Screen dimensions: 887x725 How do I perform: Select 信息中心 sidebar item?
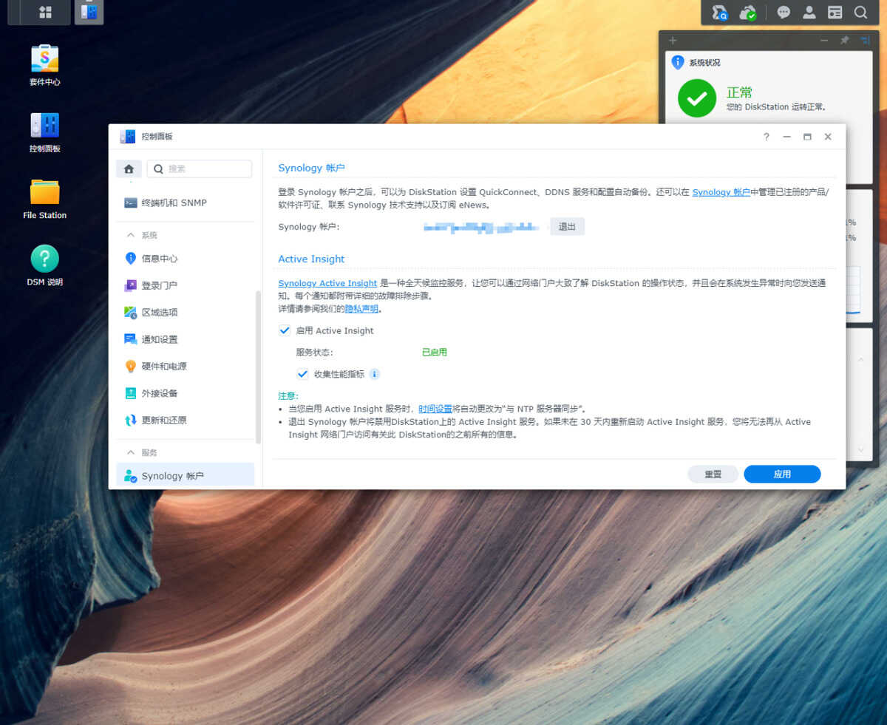186,259
